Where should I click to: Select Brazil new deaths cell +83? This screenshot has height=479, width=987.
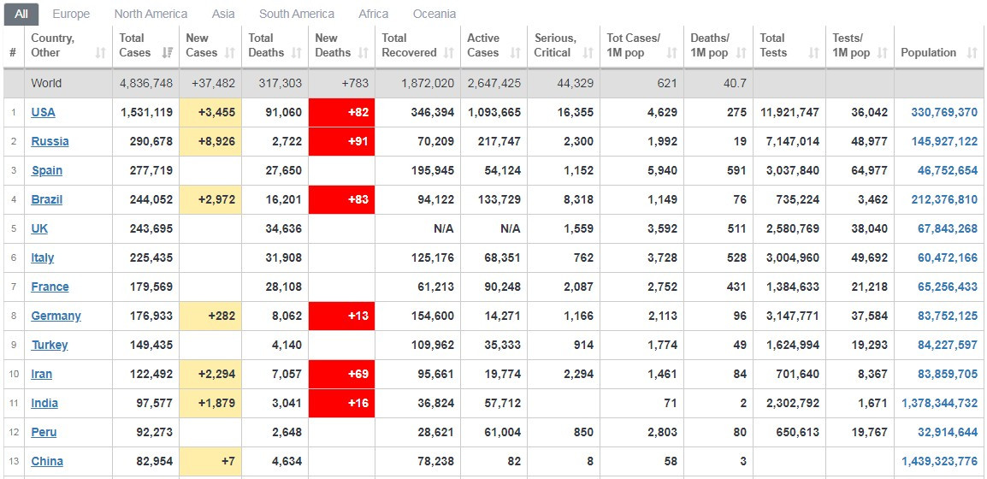(x=342, y=199)
